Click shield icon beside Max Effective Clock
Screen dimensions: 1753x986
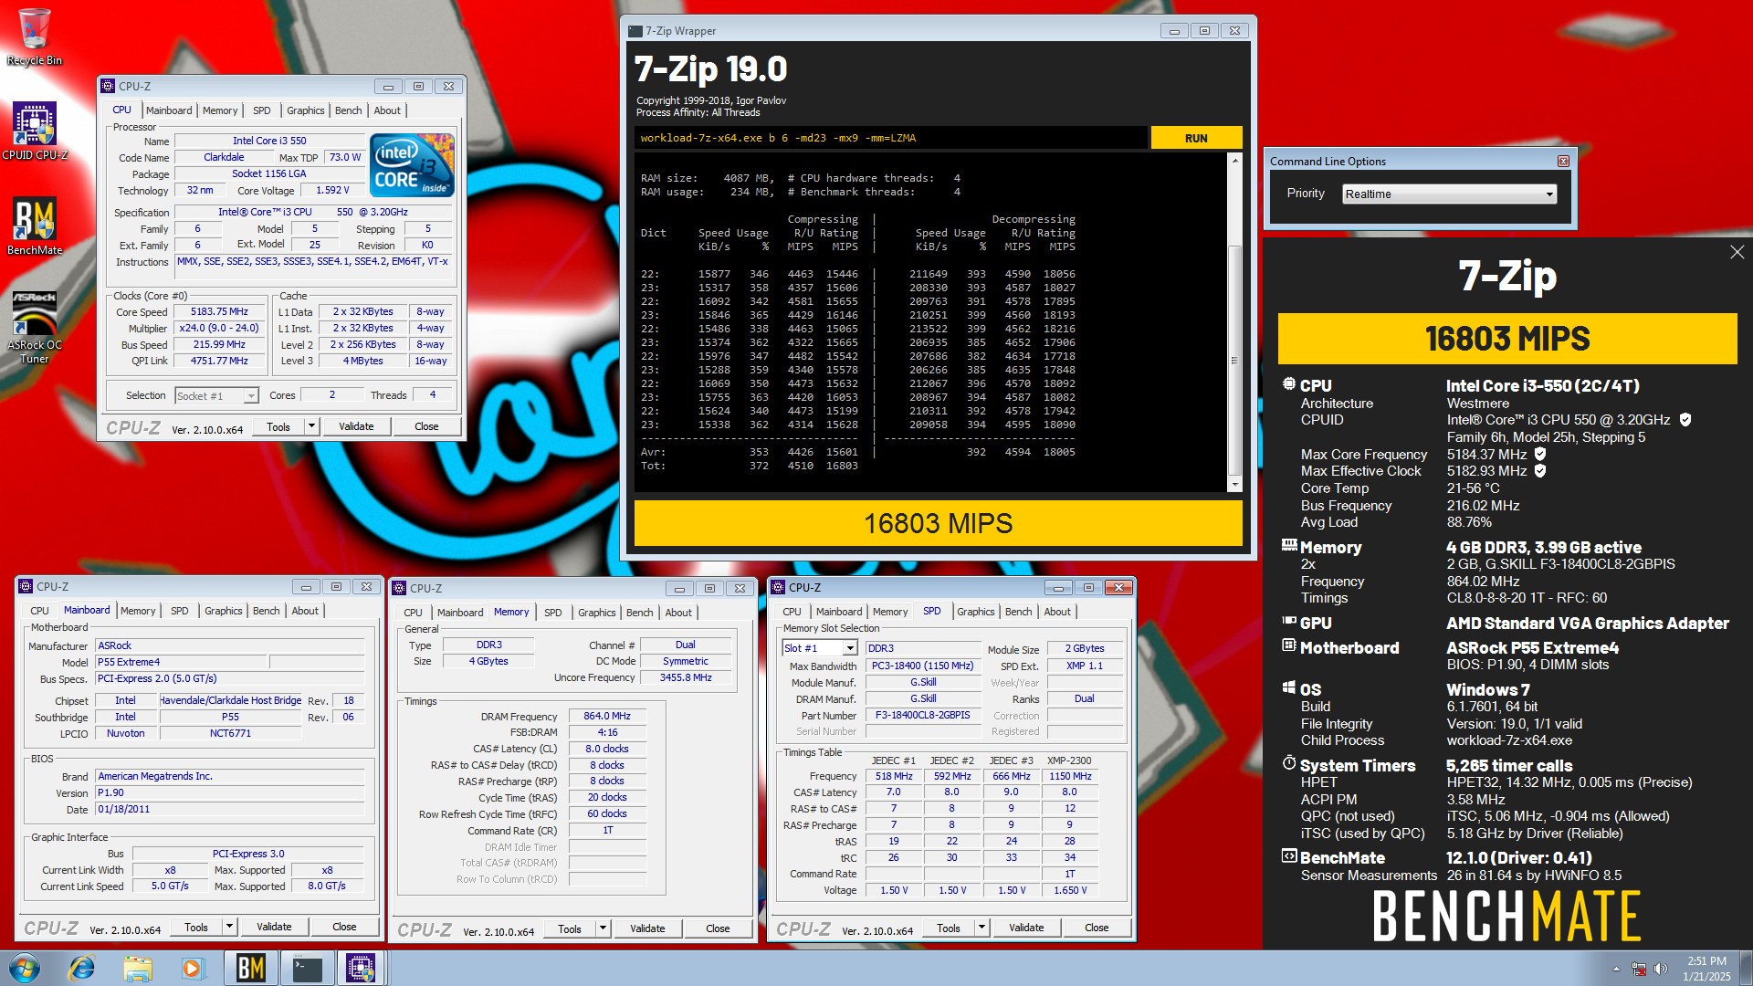(x=1540, y=471)
